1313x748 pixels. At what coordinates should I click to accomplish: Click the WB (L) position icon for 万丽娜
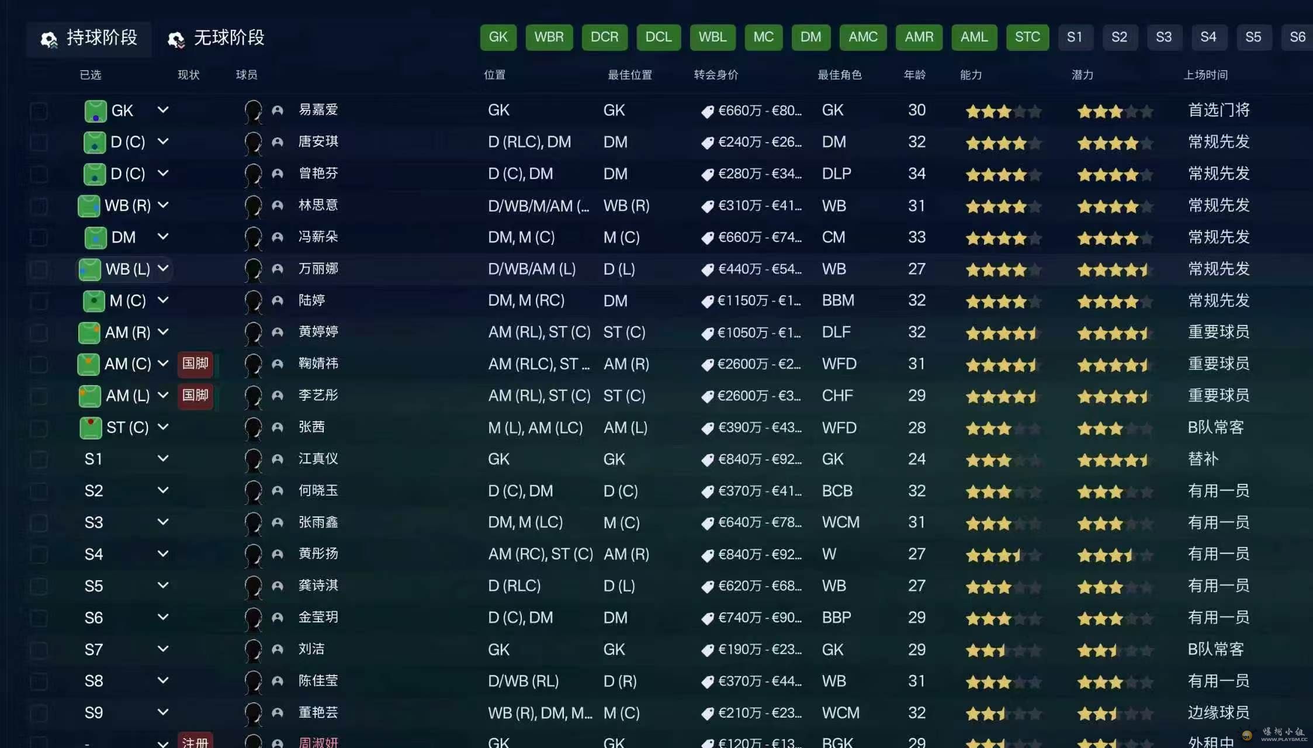(89, 269)
